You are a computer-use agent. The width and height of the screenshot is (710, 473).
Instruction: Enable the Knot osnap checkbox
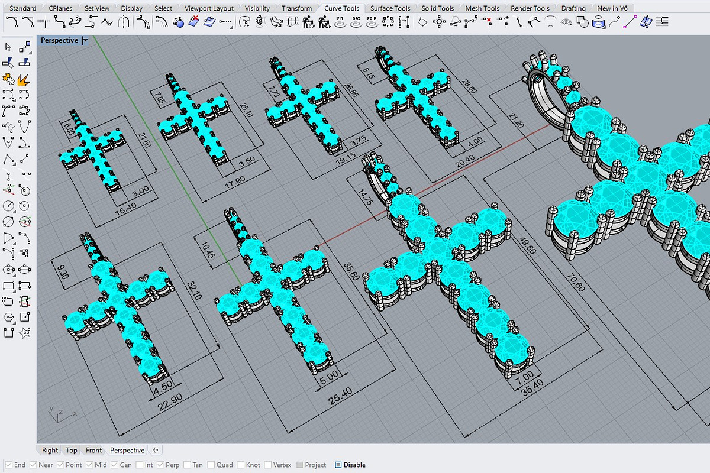(x=240, y=465)
